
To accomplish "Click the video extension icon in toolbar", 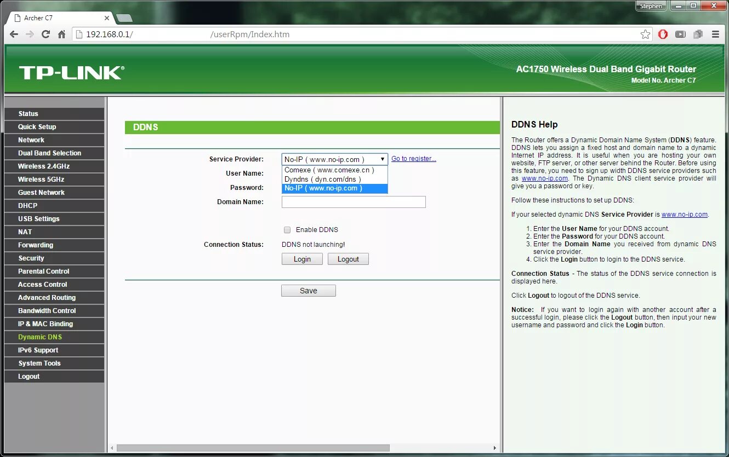I will 680,34.
